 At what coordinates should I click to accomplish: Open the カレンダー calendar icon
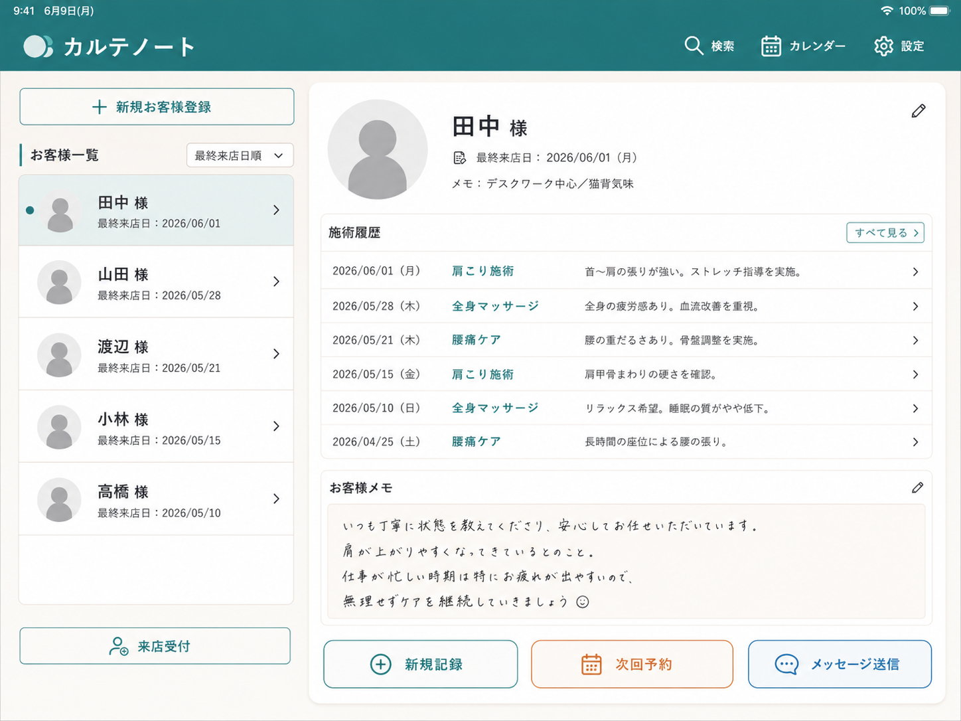771,46
